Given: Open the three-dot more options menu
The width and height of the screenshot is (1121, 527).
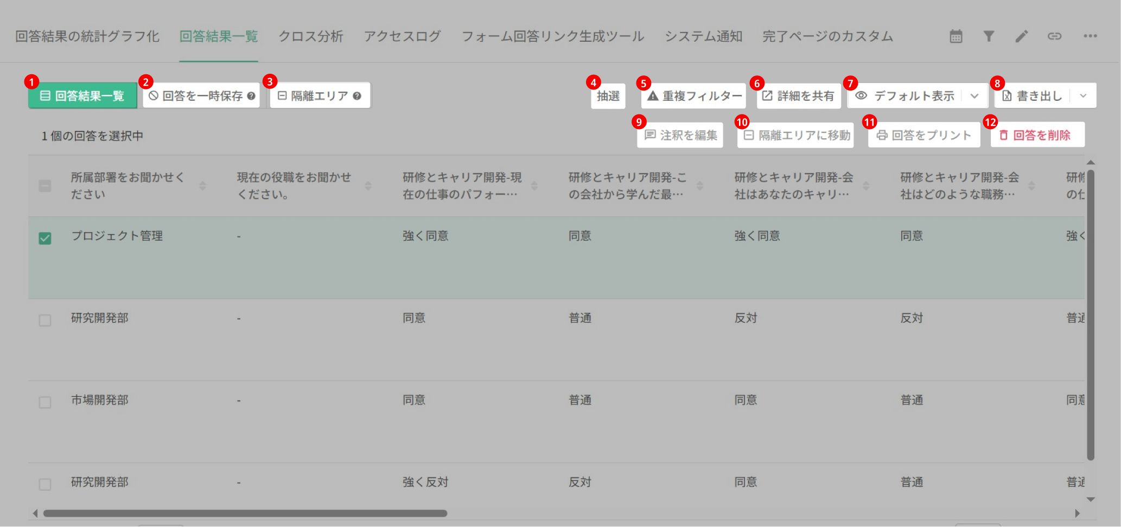Looking at the screenshot, I should click(1090, 36).
